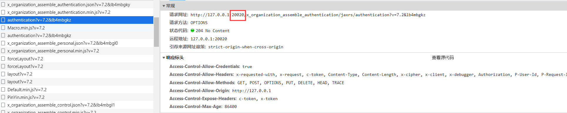
Task: Select the highlighted authentication?v=7.2&lb4mbgkz request
Action: click(x=77, y=20)
